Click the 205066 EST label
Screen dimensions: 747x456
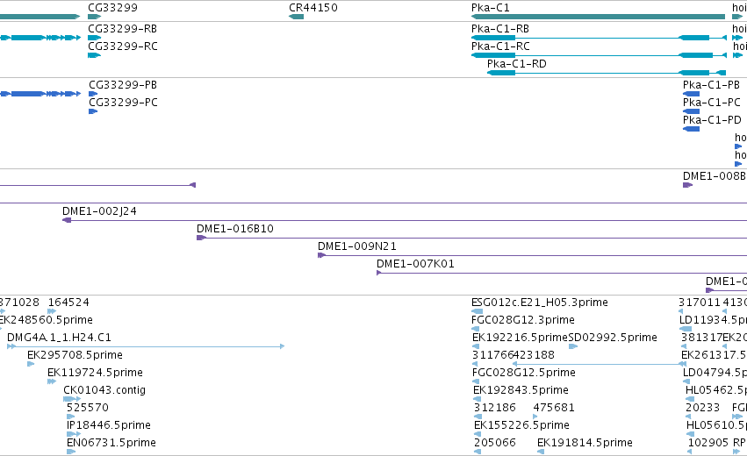[x=494, y=443]
